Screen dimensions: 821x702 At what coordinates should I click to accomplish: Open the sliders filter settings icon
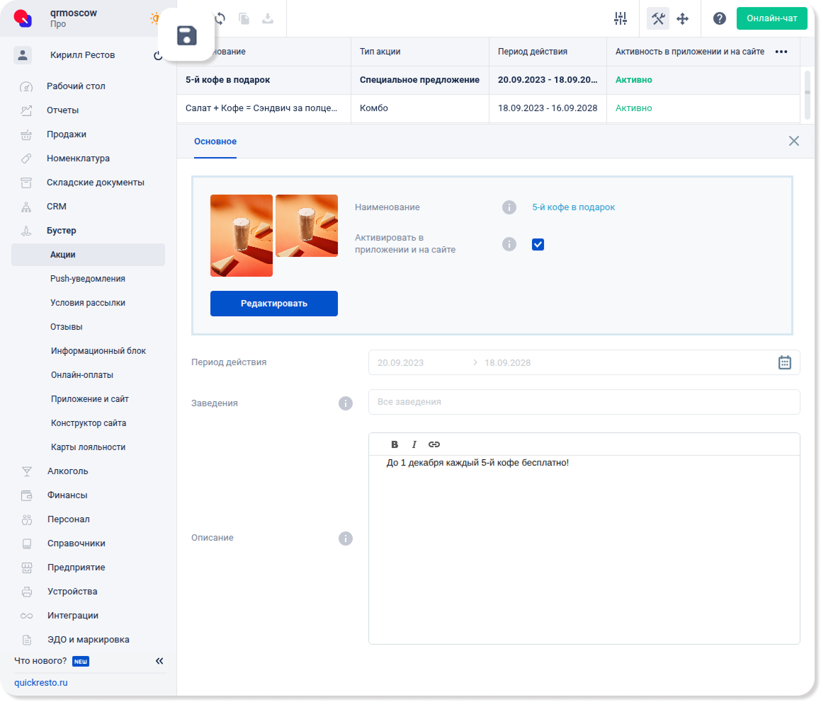coord(621,19)
